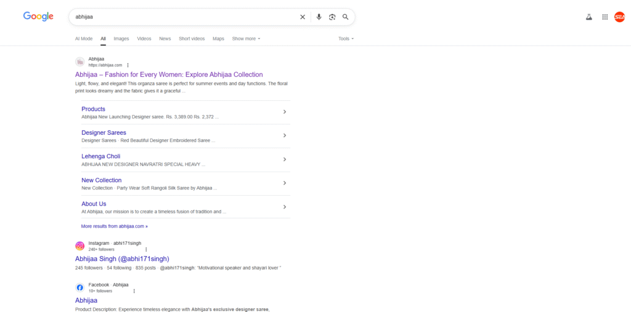Expand the Show more dropdown
Viewport: 631px width, 312px height.
[x=246, y=39]
